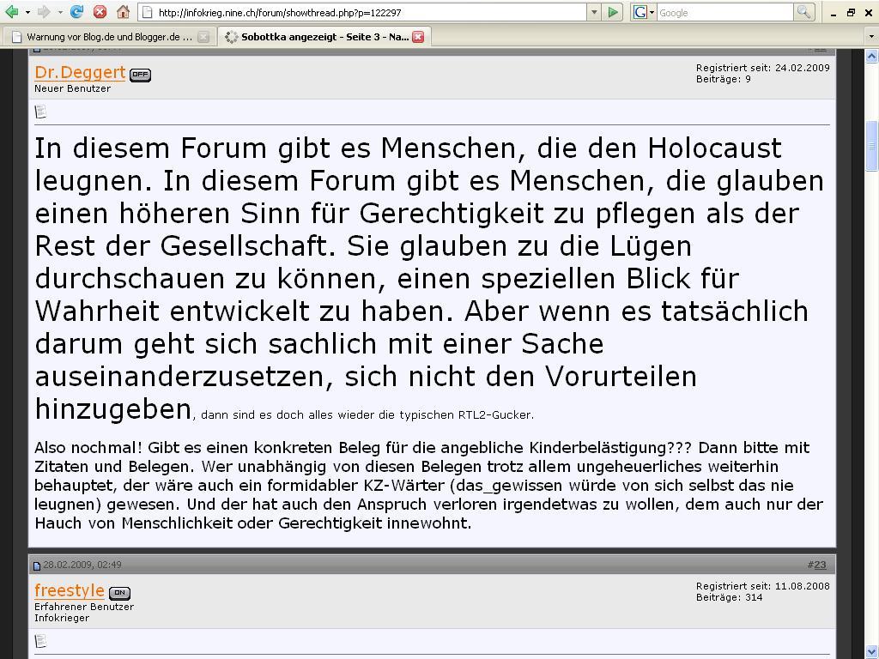Open Dr.Deggert user profile link
The height and width of the screenshot is (659, 879).
tap(80, 72)
